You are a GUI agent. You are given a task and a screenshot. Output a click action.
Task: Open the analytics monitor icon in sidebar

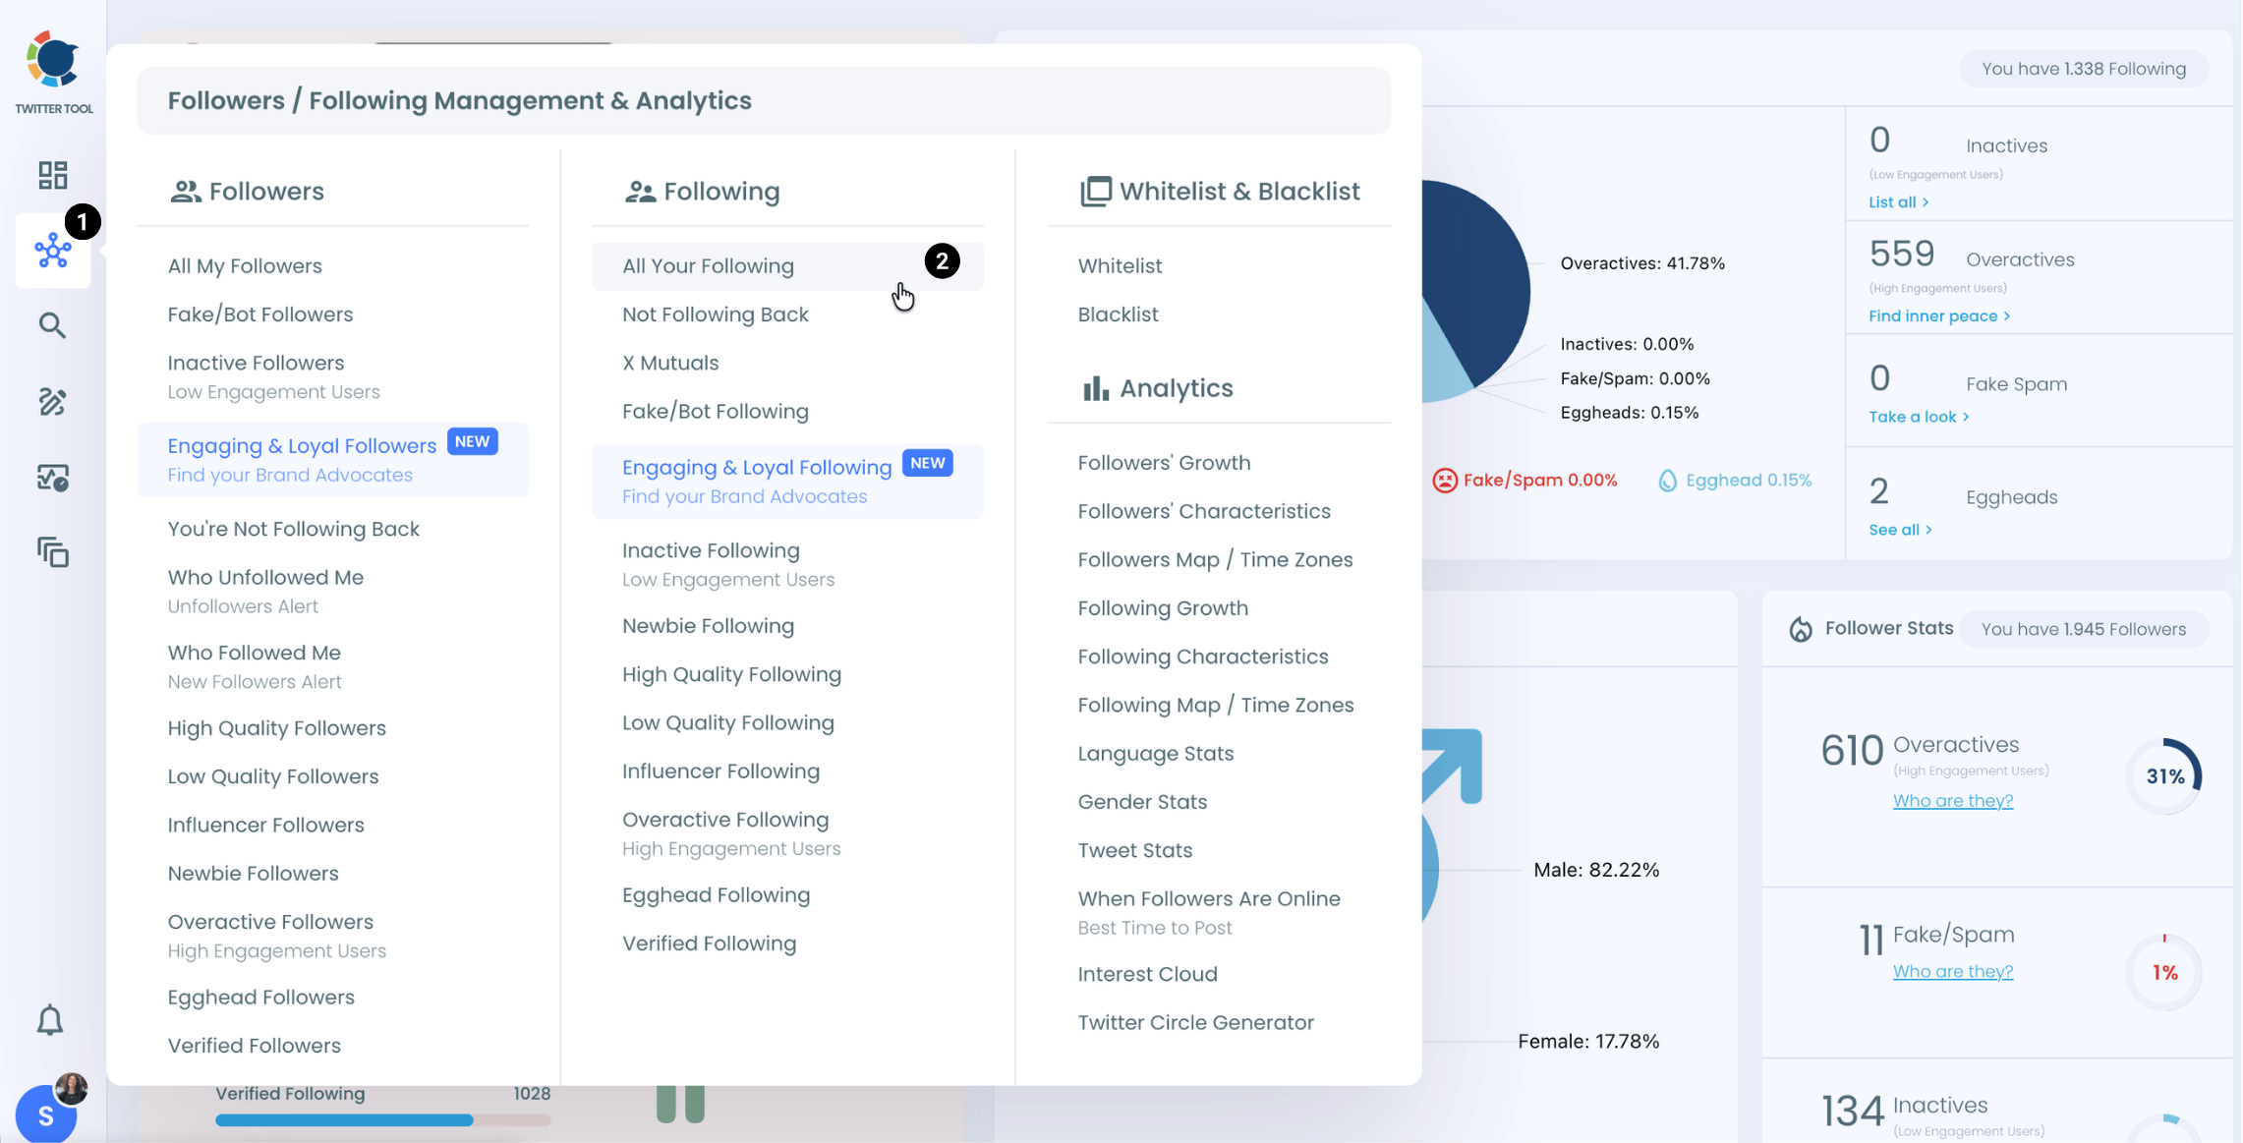point(53,478)
